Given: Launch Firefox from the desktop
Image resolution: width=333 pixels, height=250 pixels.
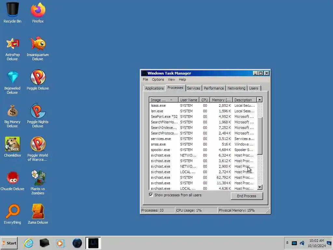Looking at the screenshot, I should (x=38, y=12).
